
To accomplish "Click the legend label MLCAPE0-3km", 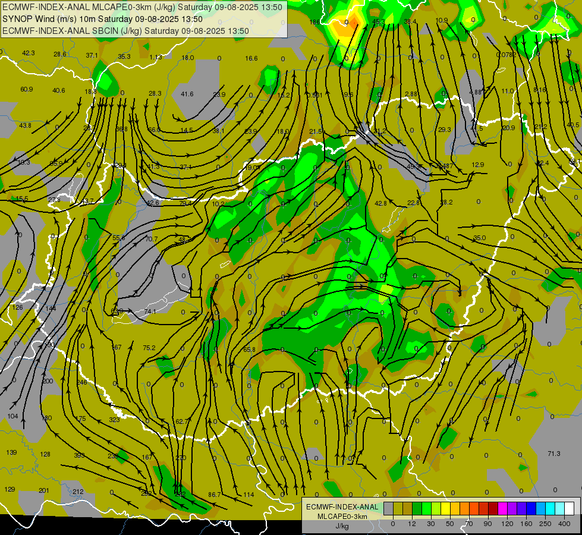I will point(342,517).
